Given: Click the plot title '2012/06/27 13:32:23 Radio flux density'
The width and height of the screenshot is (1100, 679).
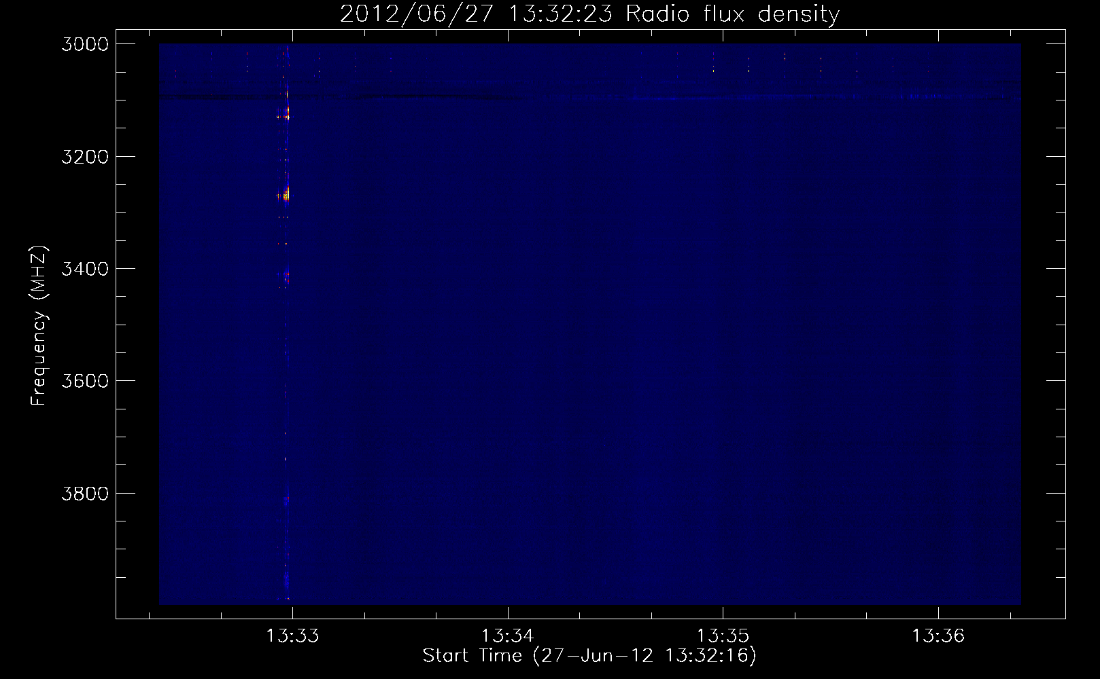Looking at the screenshot, I should (589, 14).
